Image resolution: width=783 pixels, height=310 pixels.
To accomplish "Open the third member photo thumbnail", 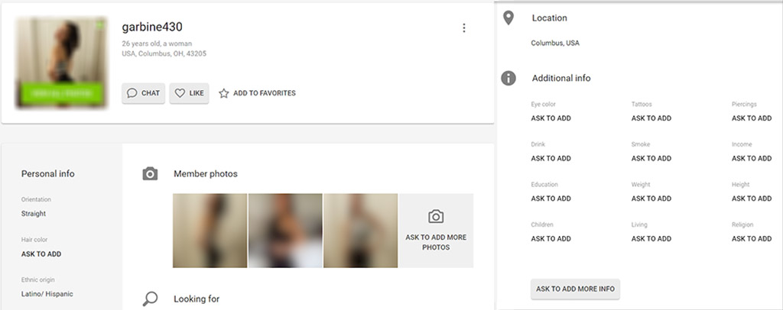I will point(361,231).
